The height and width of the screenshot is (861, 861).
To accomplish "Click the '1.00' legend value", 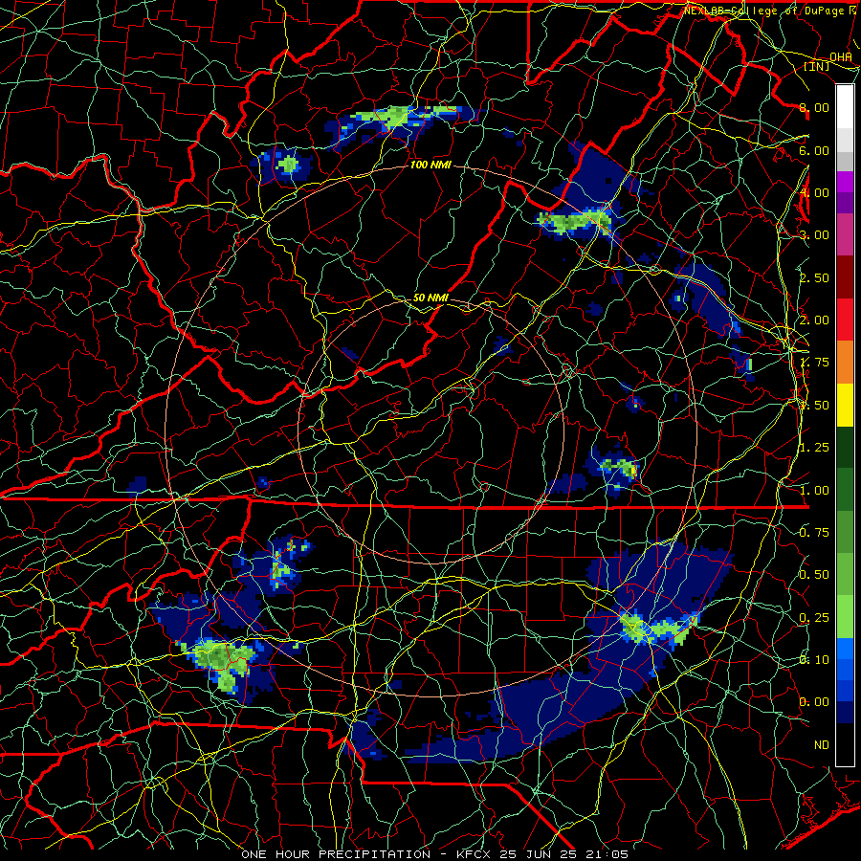I will tap(814, 491).
